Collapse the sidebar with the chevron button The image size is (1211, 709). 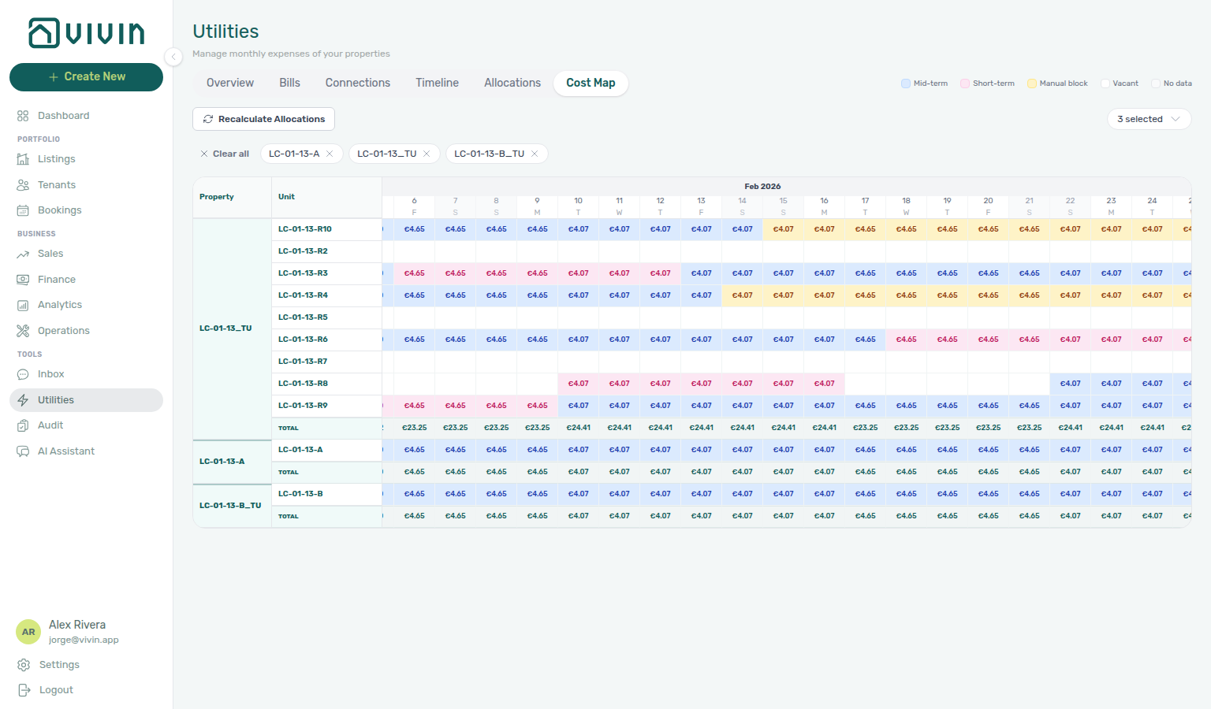173,56
